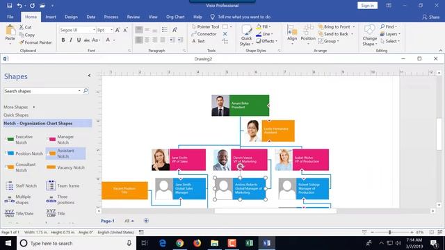The image size is (445, 250).
Task: Cut the selected shape
Action: point(25,27)
